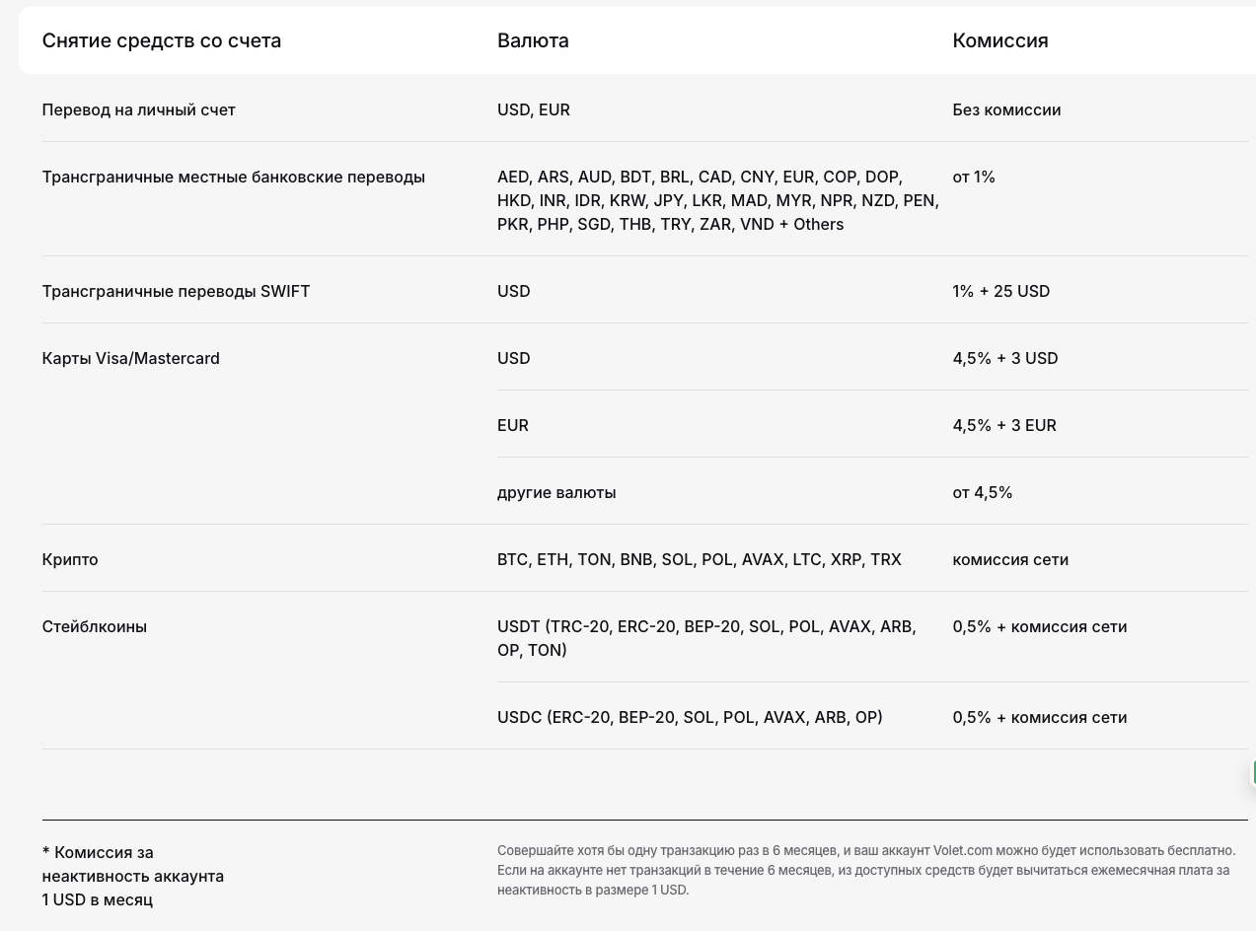Image resolution: width=1256 pixels, height=931 pixels.
Task: Select the 'Перевод на личный счет' row label
Action: [x=138, y=109]
